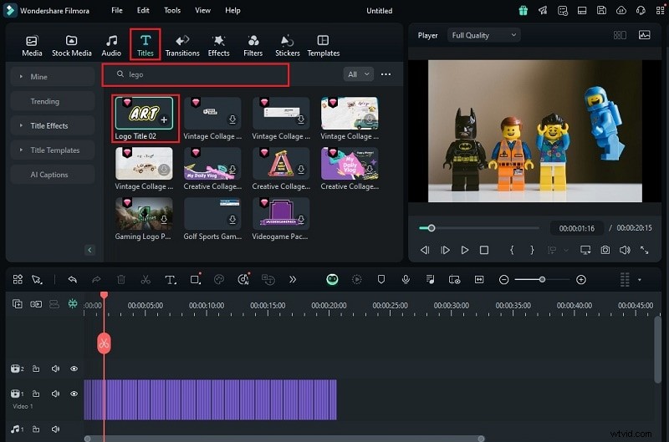The image size is (669, 442).
Task: Zoom in the timeline with the plus button
Action: 580,280
